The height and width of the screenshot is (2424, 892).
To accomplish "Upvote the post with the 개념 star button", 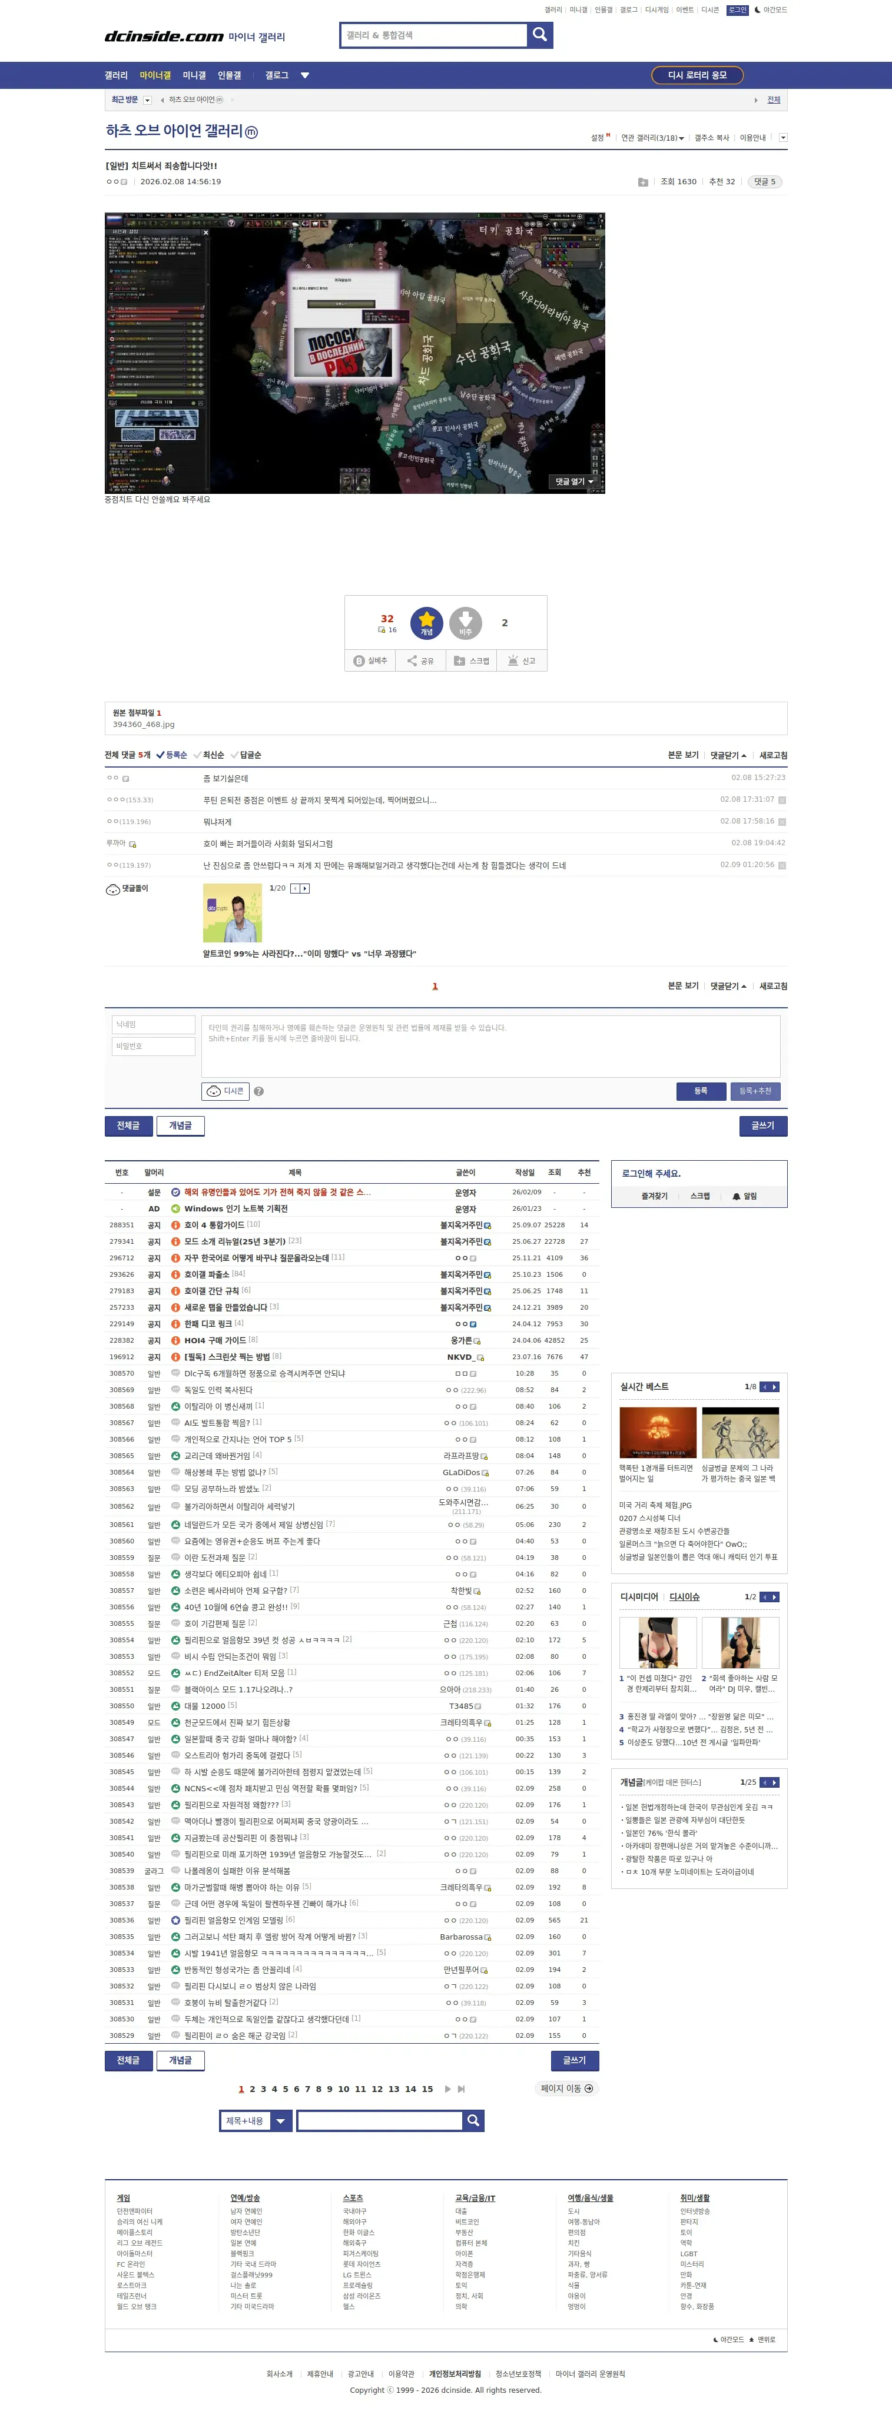I will [x=426, y=623].
